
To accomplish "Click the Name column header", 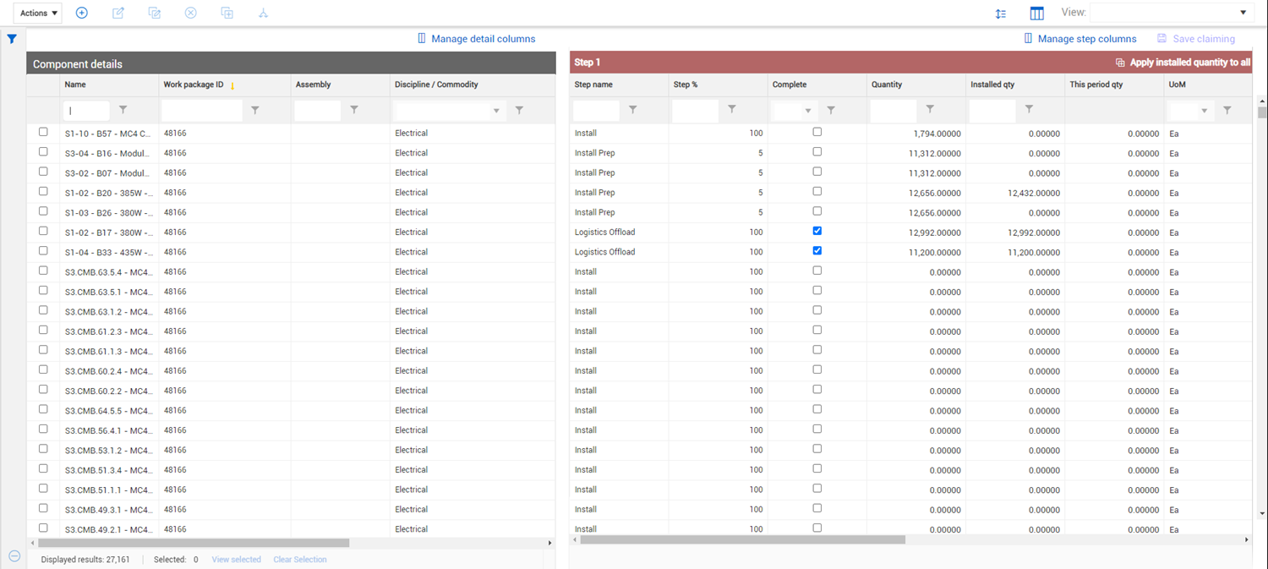I will (x=75, y=85).
